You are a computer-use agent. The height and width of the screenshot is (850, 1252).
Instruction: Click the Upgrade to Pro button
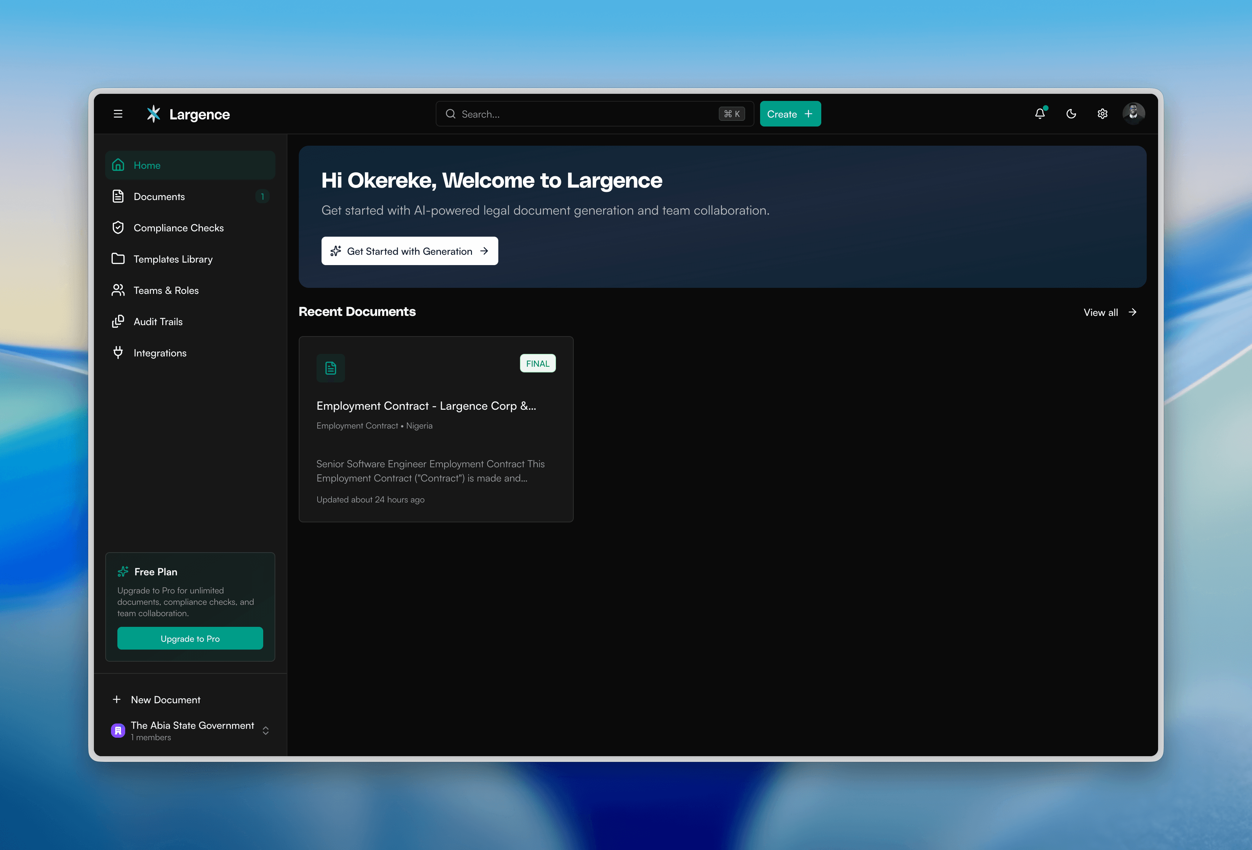190,639
